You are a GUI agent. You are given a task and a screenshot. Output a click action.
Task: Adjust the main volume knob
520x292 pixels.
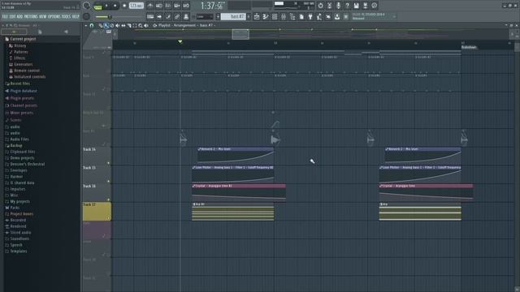point(87,6)
